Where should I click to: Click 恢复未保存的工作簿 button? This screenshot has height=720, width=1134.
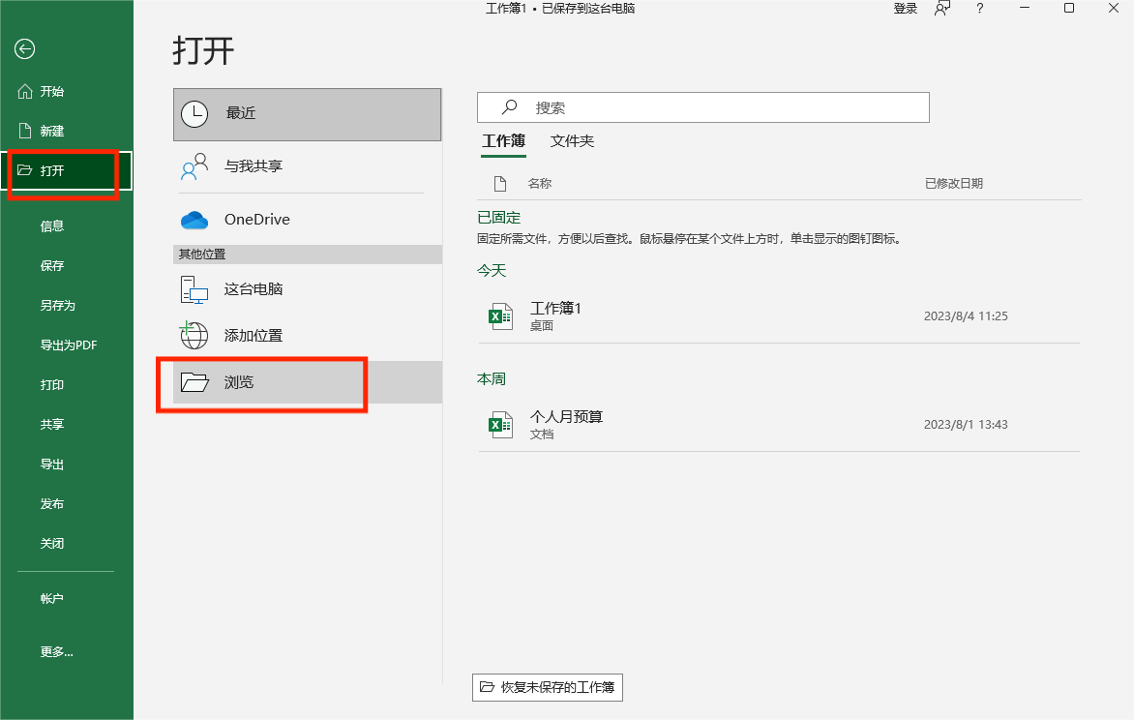click(x=547, y=687)
